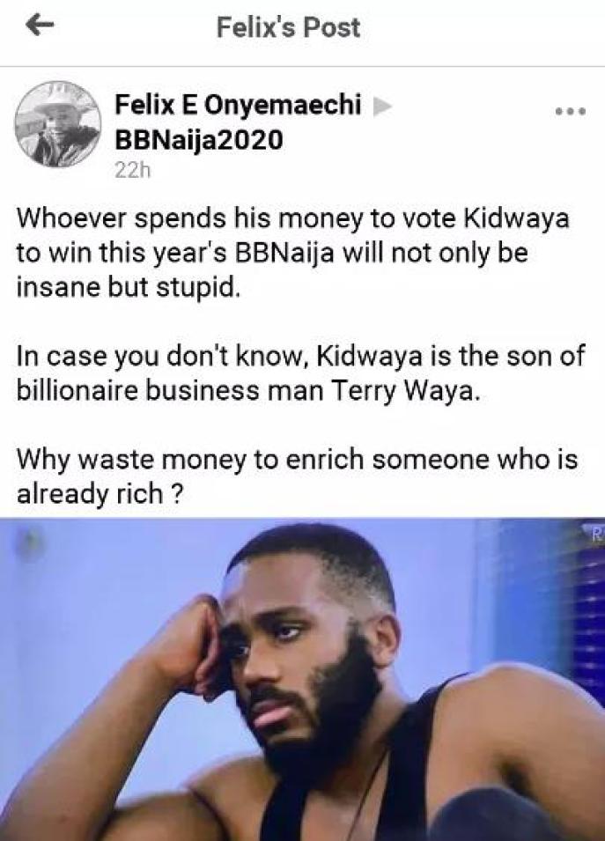Image resolution: width=605 pixels, height=841 pixels.
Task: Click the 22h post timestamp
Action: click(133, 170)
